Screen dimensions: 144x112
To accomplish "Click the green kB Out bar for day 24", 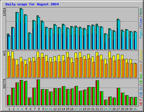I will coord(106,102).
